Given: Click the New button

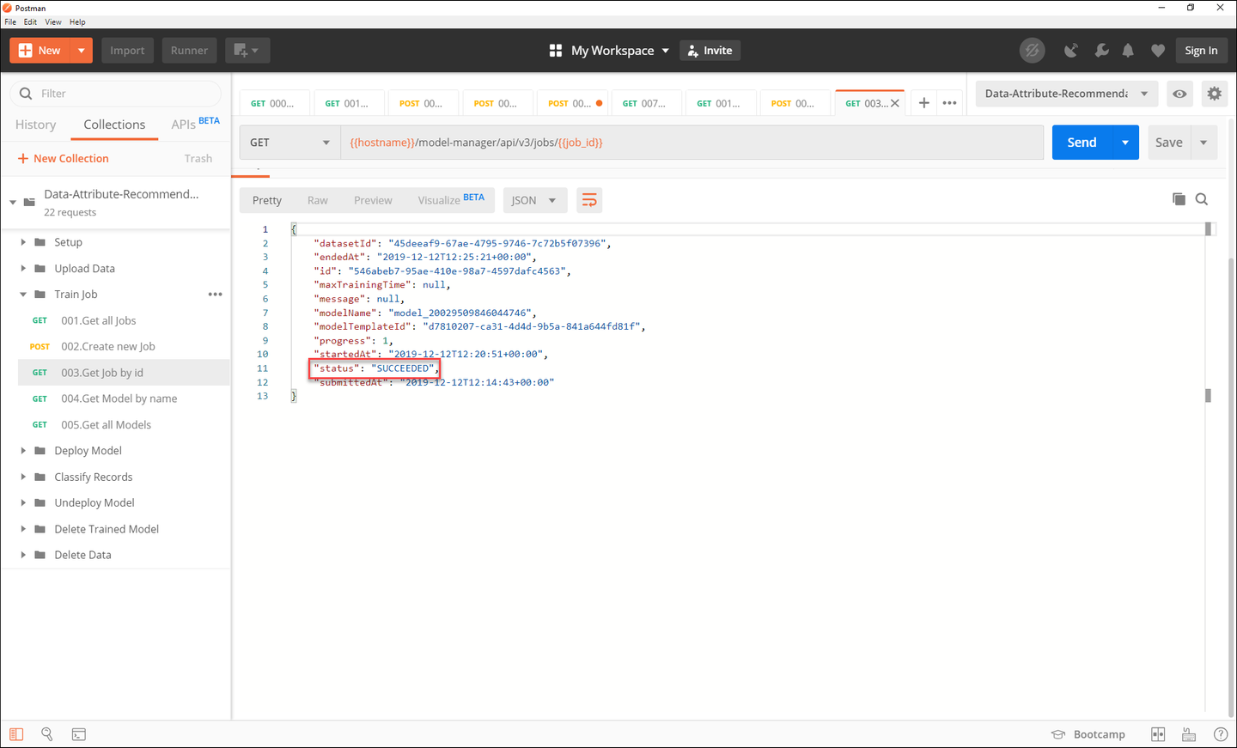Looking at the screenshot, I should 40,51.
